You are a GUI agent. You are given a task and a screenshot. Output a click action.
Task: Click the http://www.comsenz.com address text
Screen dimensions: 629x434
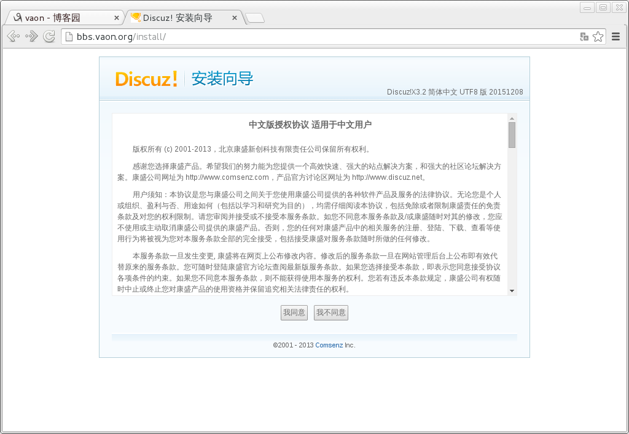pyautogui.click(x=227, y=177)
